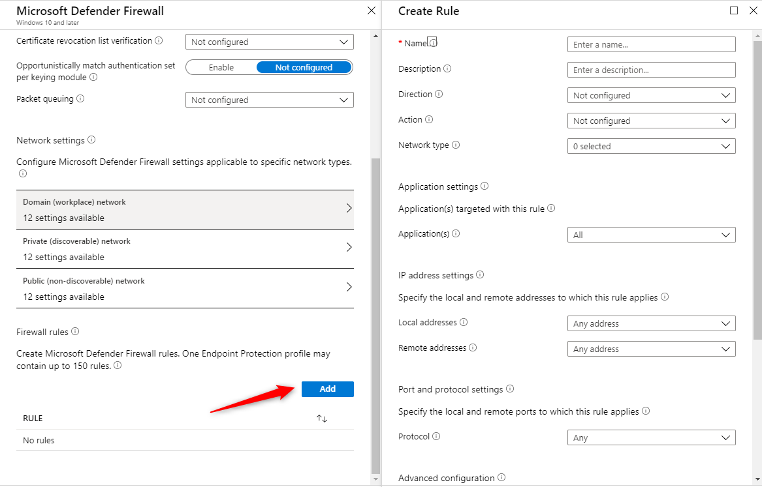Expand Private (discoverable) network settings
The height and width of the screenshot is (487, 762).
[x=185, y=249]
